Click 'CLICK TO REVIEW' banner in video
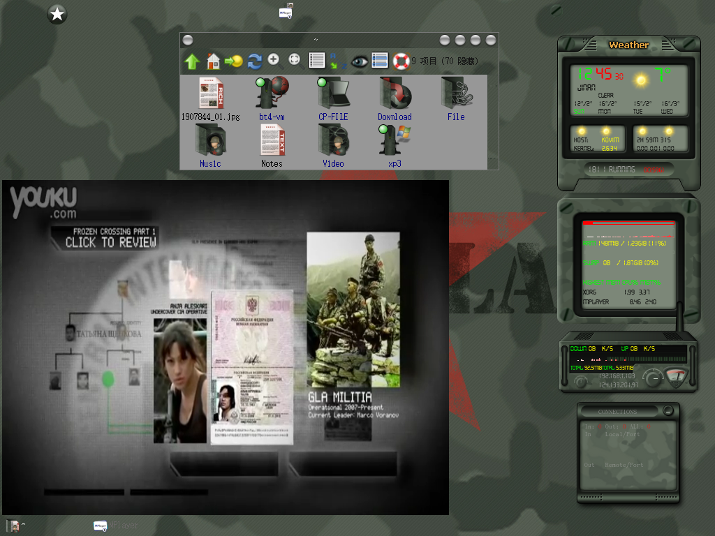715x536 pixels. (110, 242)
